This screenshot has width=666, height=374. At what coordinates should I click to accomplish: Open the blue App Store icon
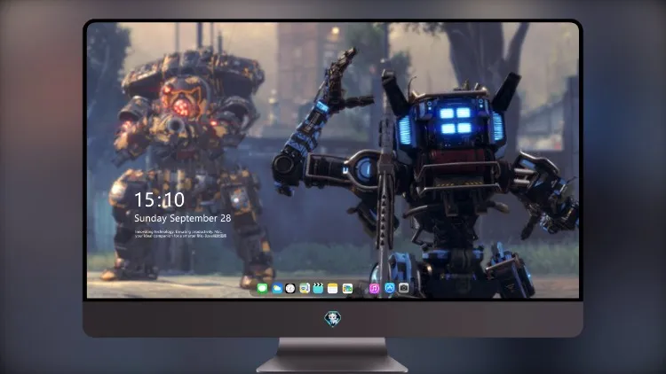point(390,288)
